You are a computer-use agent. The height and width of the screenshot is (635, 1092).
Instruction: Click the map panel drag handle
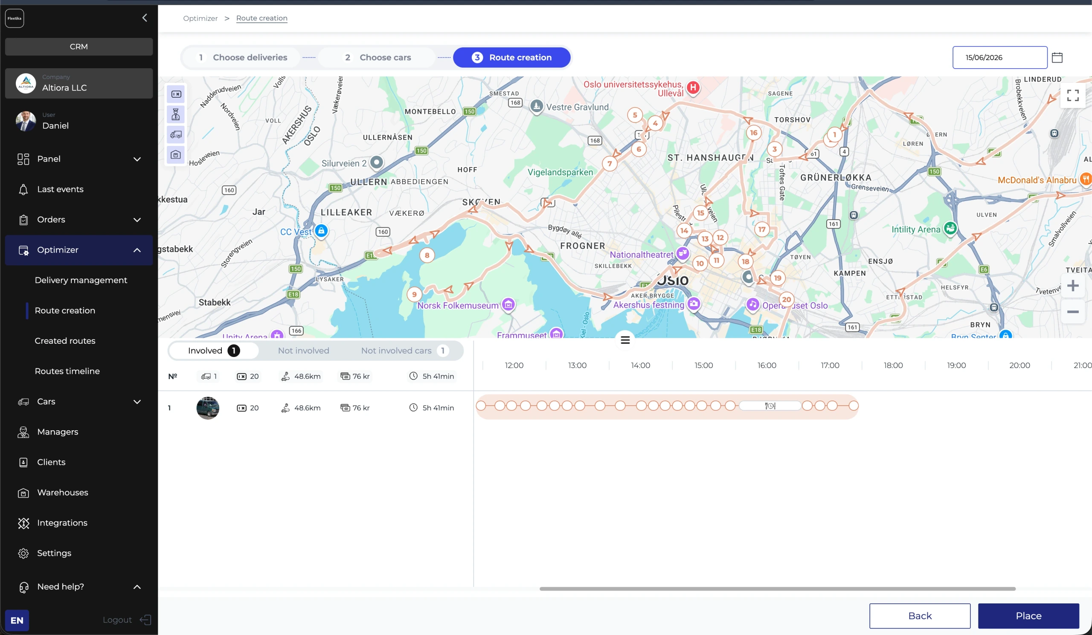point(625,340)
